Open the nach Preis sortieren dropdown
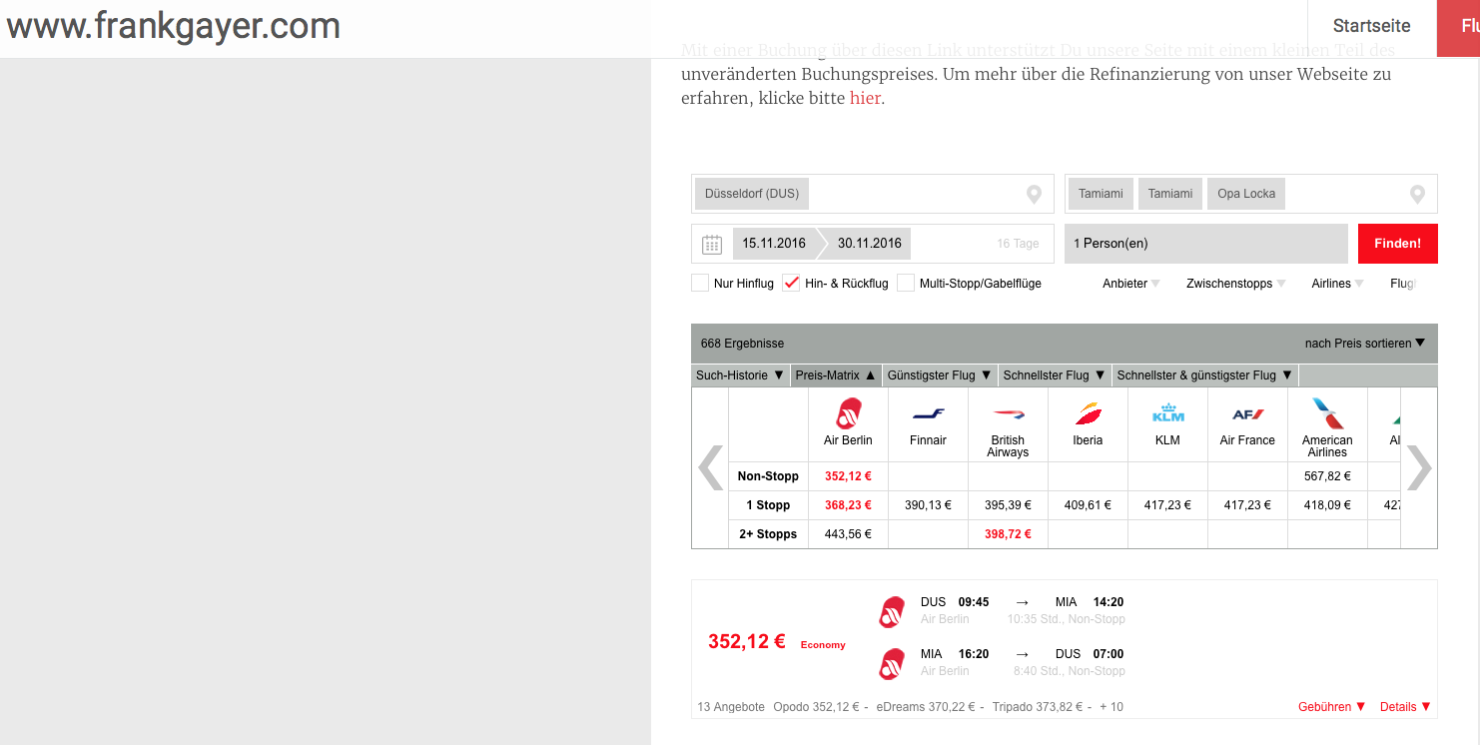 tap(1365, 343)
